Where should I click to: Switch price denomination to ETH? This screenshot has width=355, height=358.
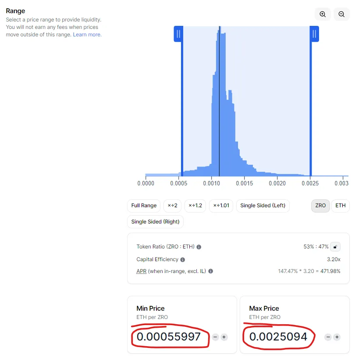[x=340, y=206]
